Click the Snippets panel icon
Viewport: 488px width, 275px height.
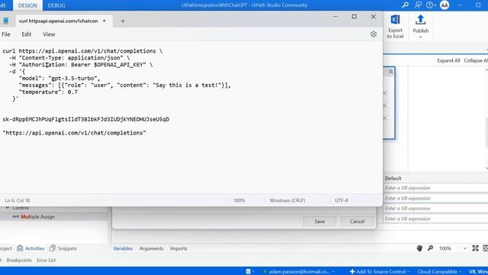[53, 248]
